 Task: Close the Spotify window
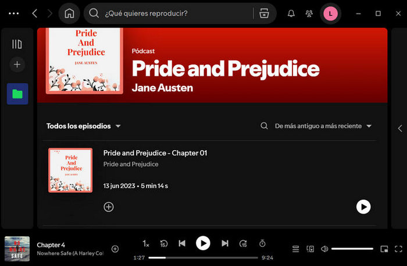coord(398,13)
